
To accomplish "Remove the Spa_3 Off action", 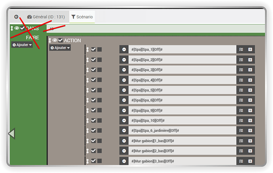I will [124, 70].
